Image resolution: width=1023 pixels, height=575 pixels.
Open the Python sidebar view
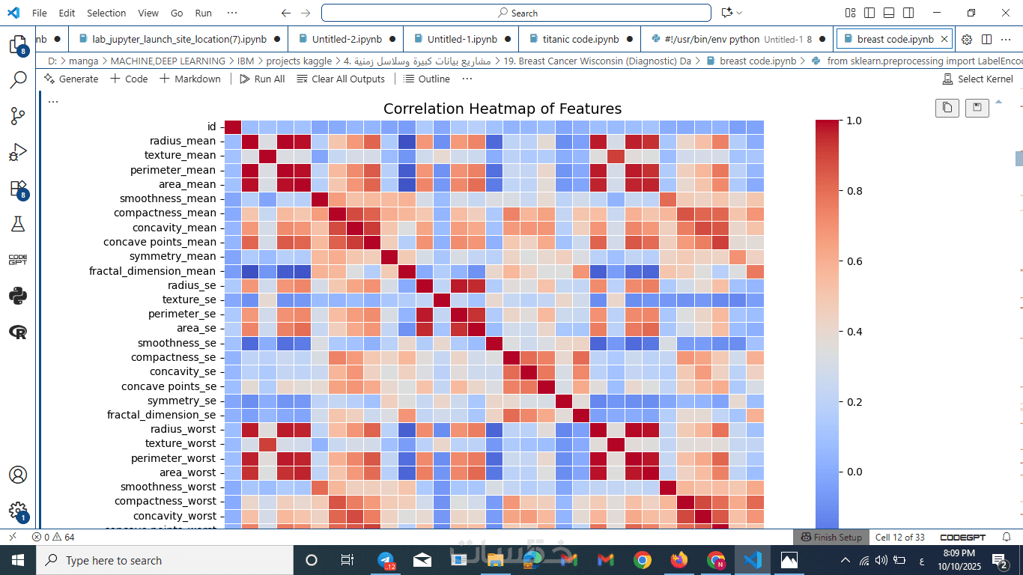point(18,296)
